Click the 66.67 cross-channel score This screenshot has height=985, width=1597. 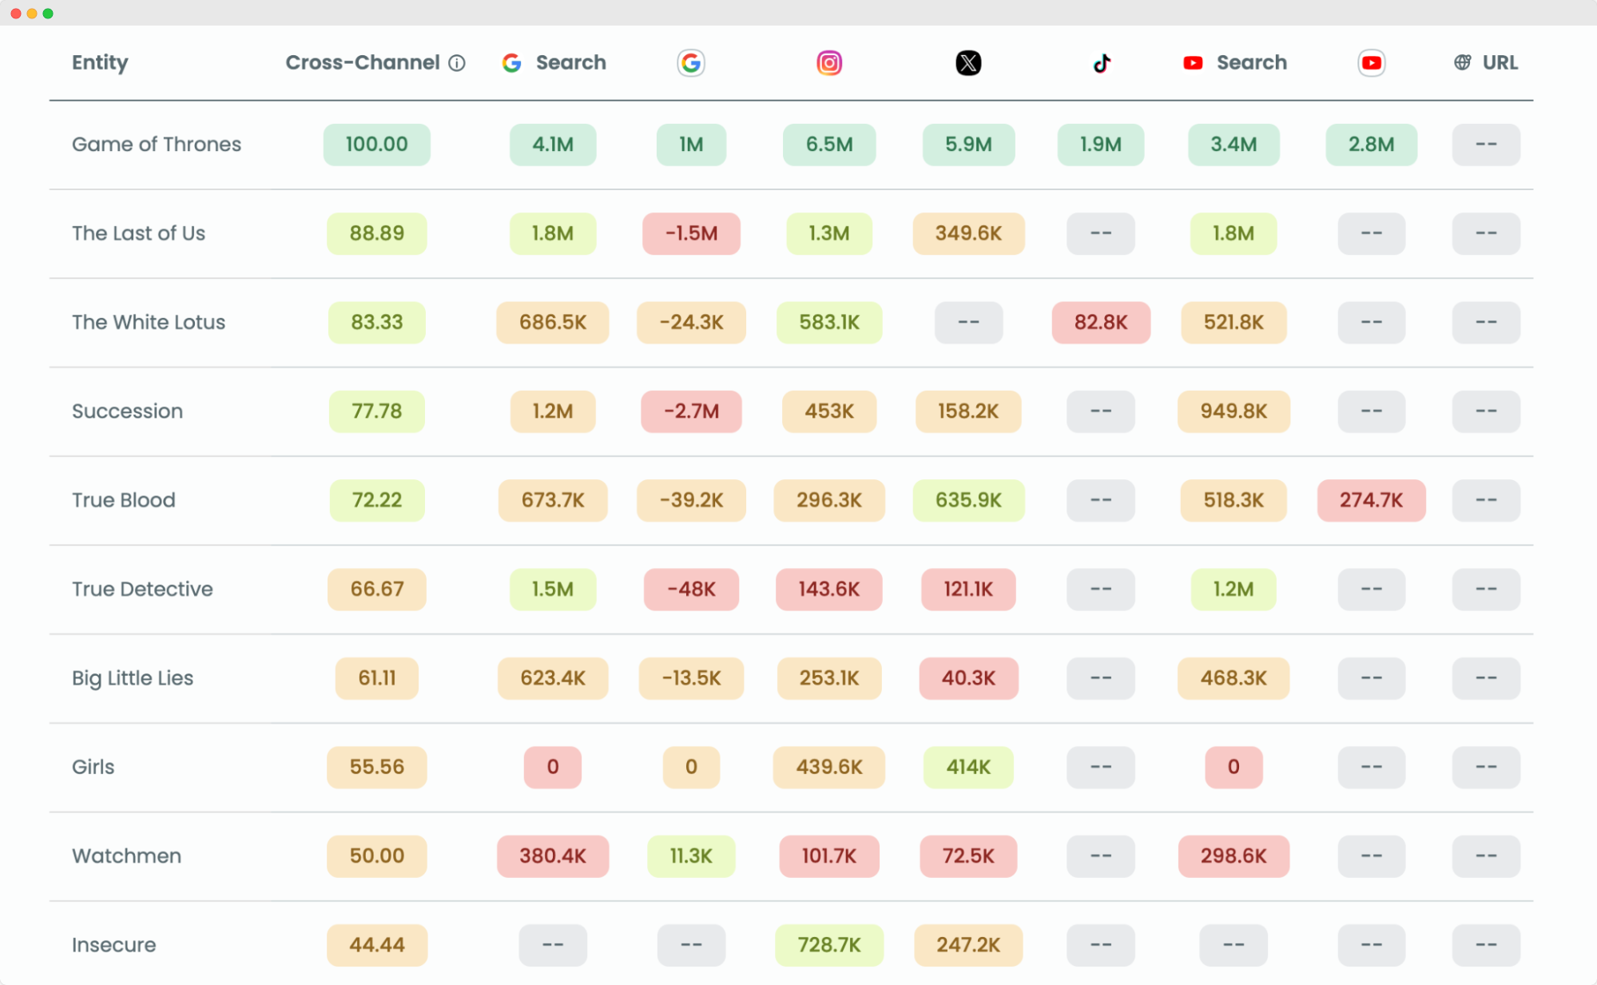click(377, 589)
